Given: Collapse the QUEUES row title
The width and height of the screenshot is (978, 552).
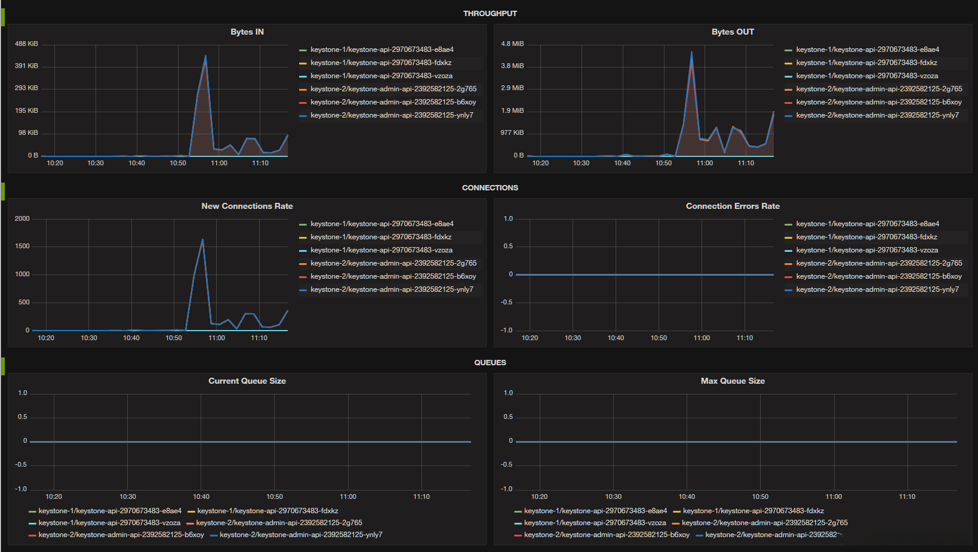Looking at the screenshot, I should [x=490, y=362].
